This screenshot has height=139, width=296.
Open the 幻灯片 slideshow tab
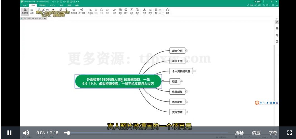53,6
